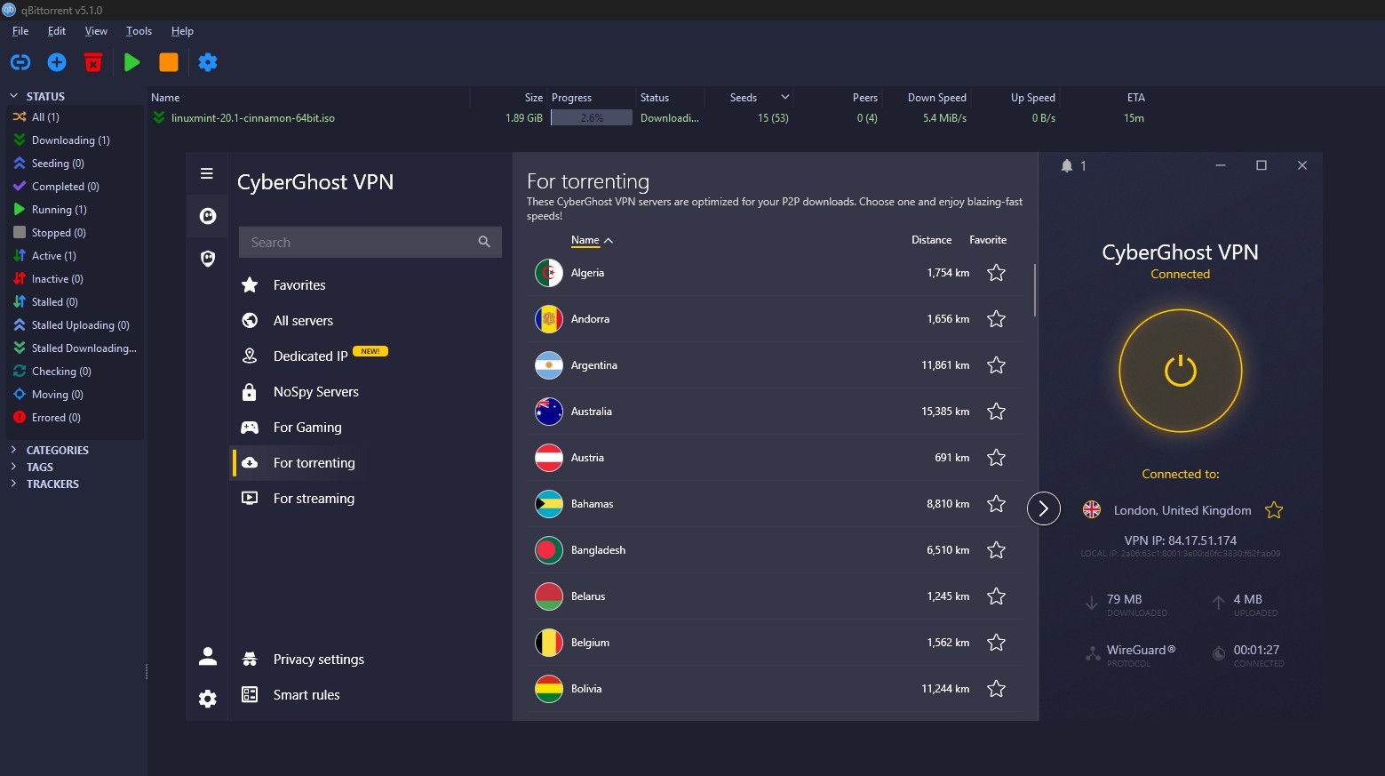Click the red Remove torrent icon
1385x776 pixels.
point(93,62)
